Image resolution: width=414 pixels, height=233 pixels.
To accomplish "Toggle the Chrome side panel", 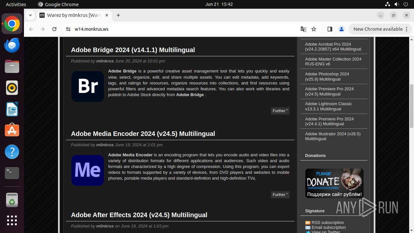I will tap(330, 29).
